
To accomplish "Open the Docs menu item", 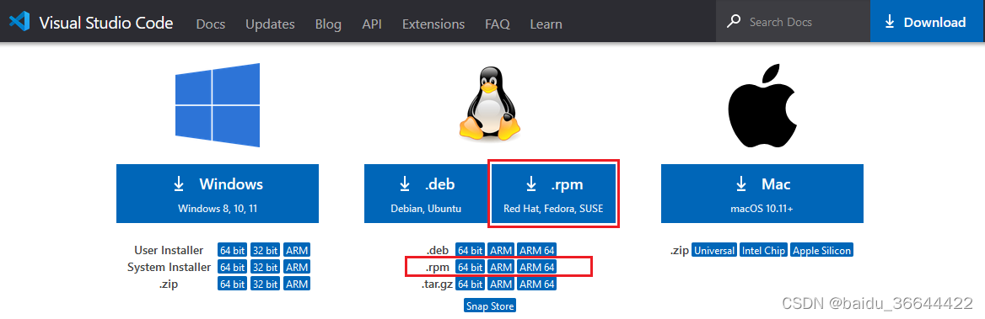I will point(211,24).
